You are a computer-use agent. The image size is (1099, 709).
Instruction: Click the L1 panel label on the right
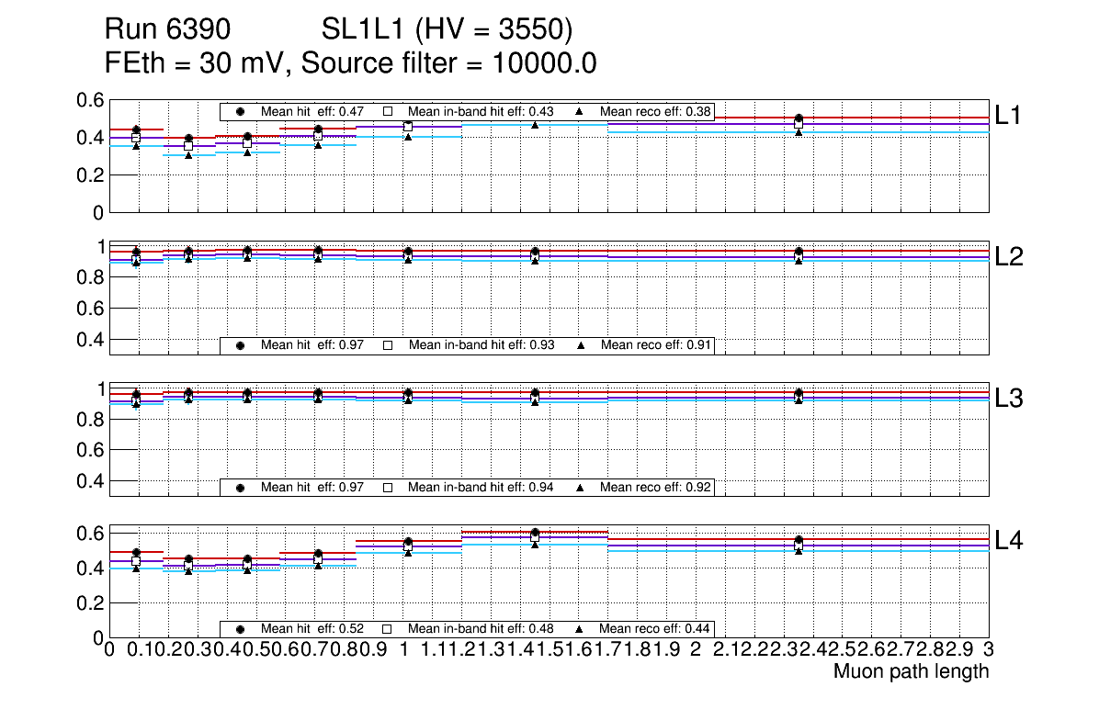point(1009,115)
